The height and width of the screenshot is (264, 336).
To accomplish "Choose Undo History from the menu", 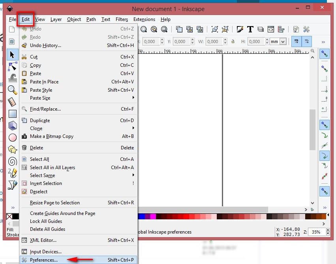I will pyautogui.click(x=78, y=45).
